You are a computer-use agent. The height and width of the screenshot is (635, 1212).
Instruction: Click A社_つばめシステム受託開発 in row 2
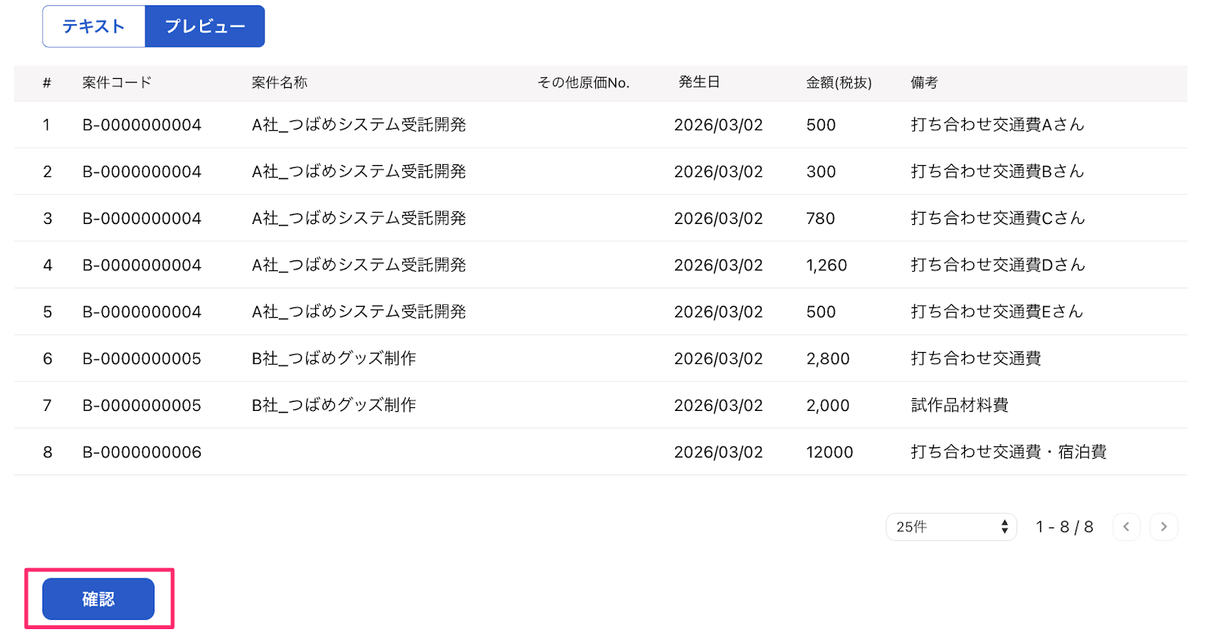point(359,172)
